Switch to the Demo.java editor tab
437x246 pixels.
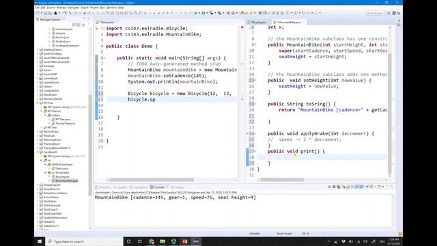pos(107,22)
